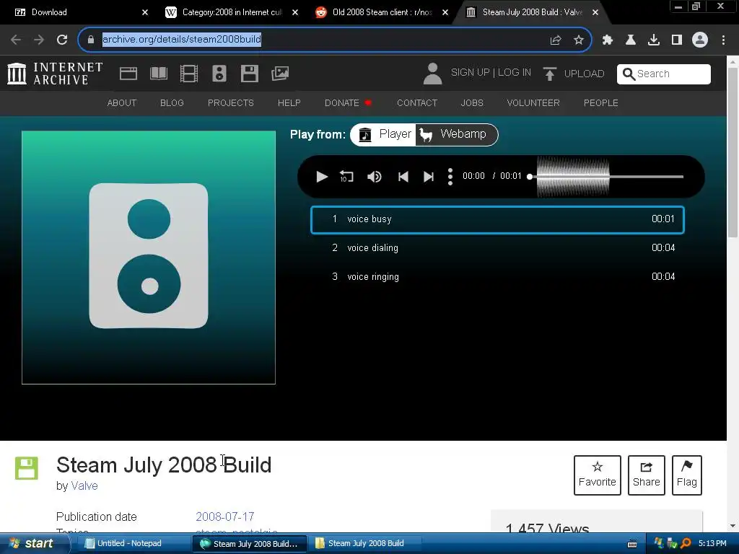739x554 pixels.
Task: Click the Flag button
Action: click(687, 475)
